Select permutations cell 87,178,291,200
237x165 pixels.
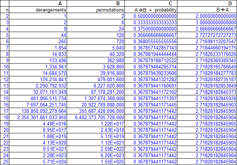[x=96, y=92]
